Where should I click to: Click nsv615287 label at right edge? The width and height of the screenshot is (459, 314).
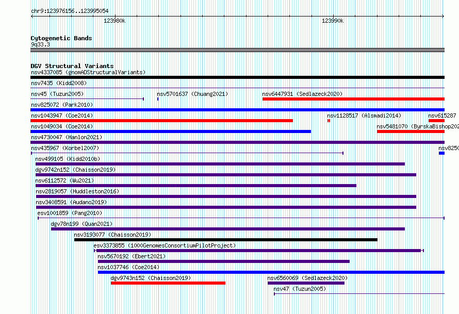tap(442, 115)
